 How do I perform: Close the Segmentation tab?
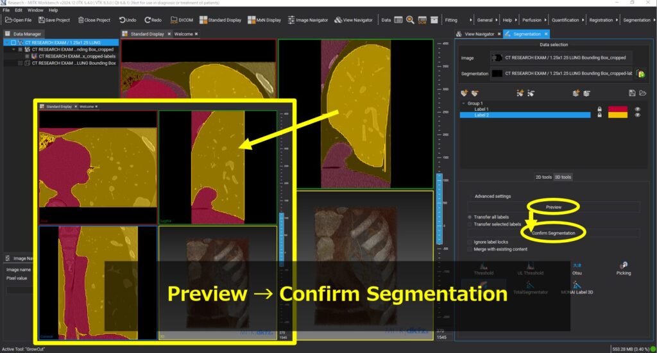click(546, 34)
